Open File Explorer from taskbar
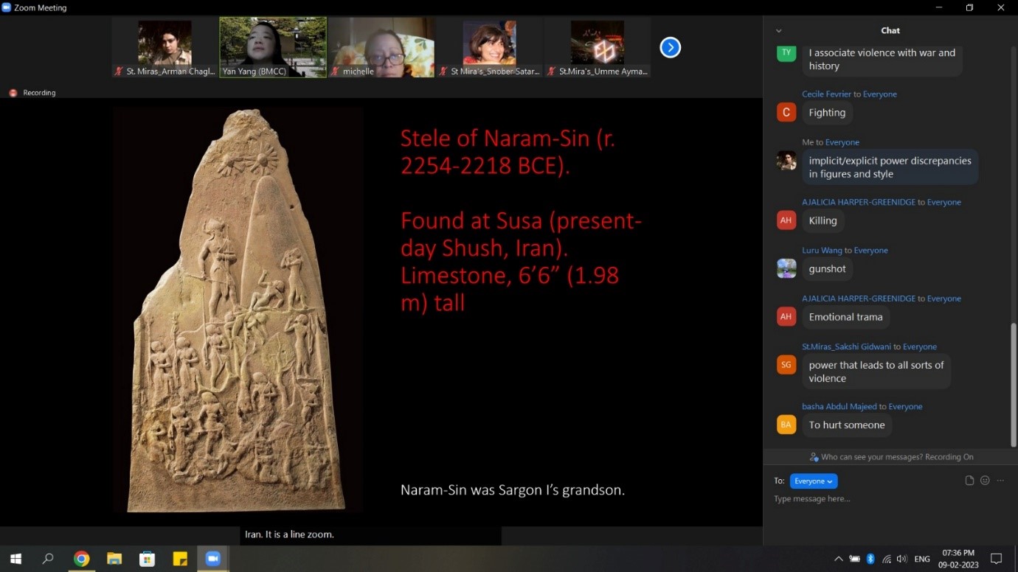The height and width of the screenshot is (572, 1018). [114, 559]
